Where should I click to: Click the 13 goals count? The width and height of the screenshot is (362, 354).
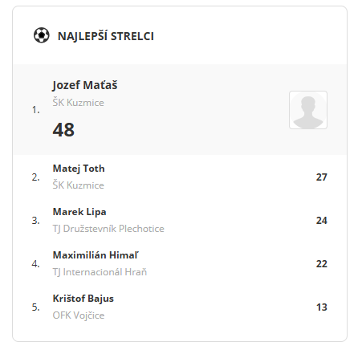(322, 307)
